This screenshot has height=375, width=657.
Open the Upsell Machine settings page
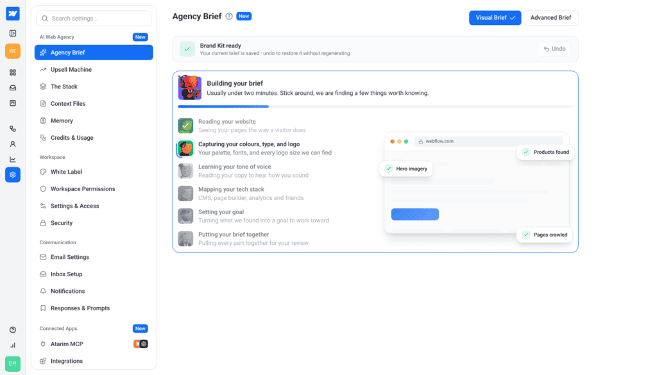pyautogui.click(x=94, y=69)
